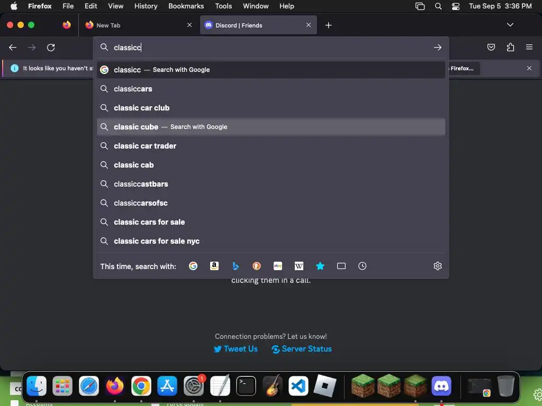This screenshot has height=406, width=542.
Task: Open Terminal from the Dock
Action: coord(246,386)
